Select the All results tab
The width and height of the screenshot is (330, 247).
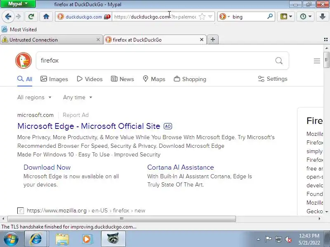[25, 79]
